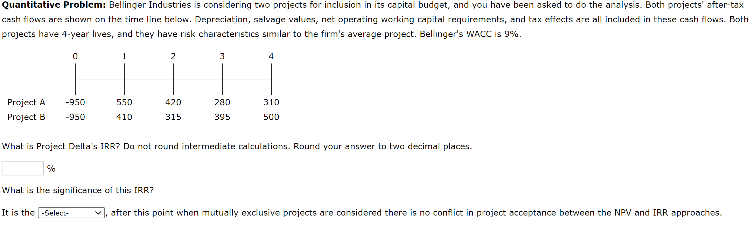
Task: Select the Project A row label
Action: coord(26,102)
